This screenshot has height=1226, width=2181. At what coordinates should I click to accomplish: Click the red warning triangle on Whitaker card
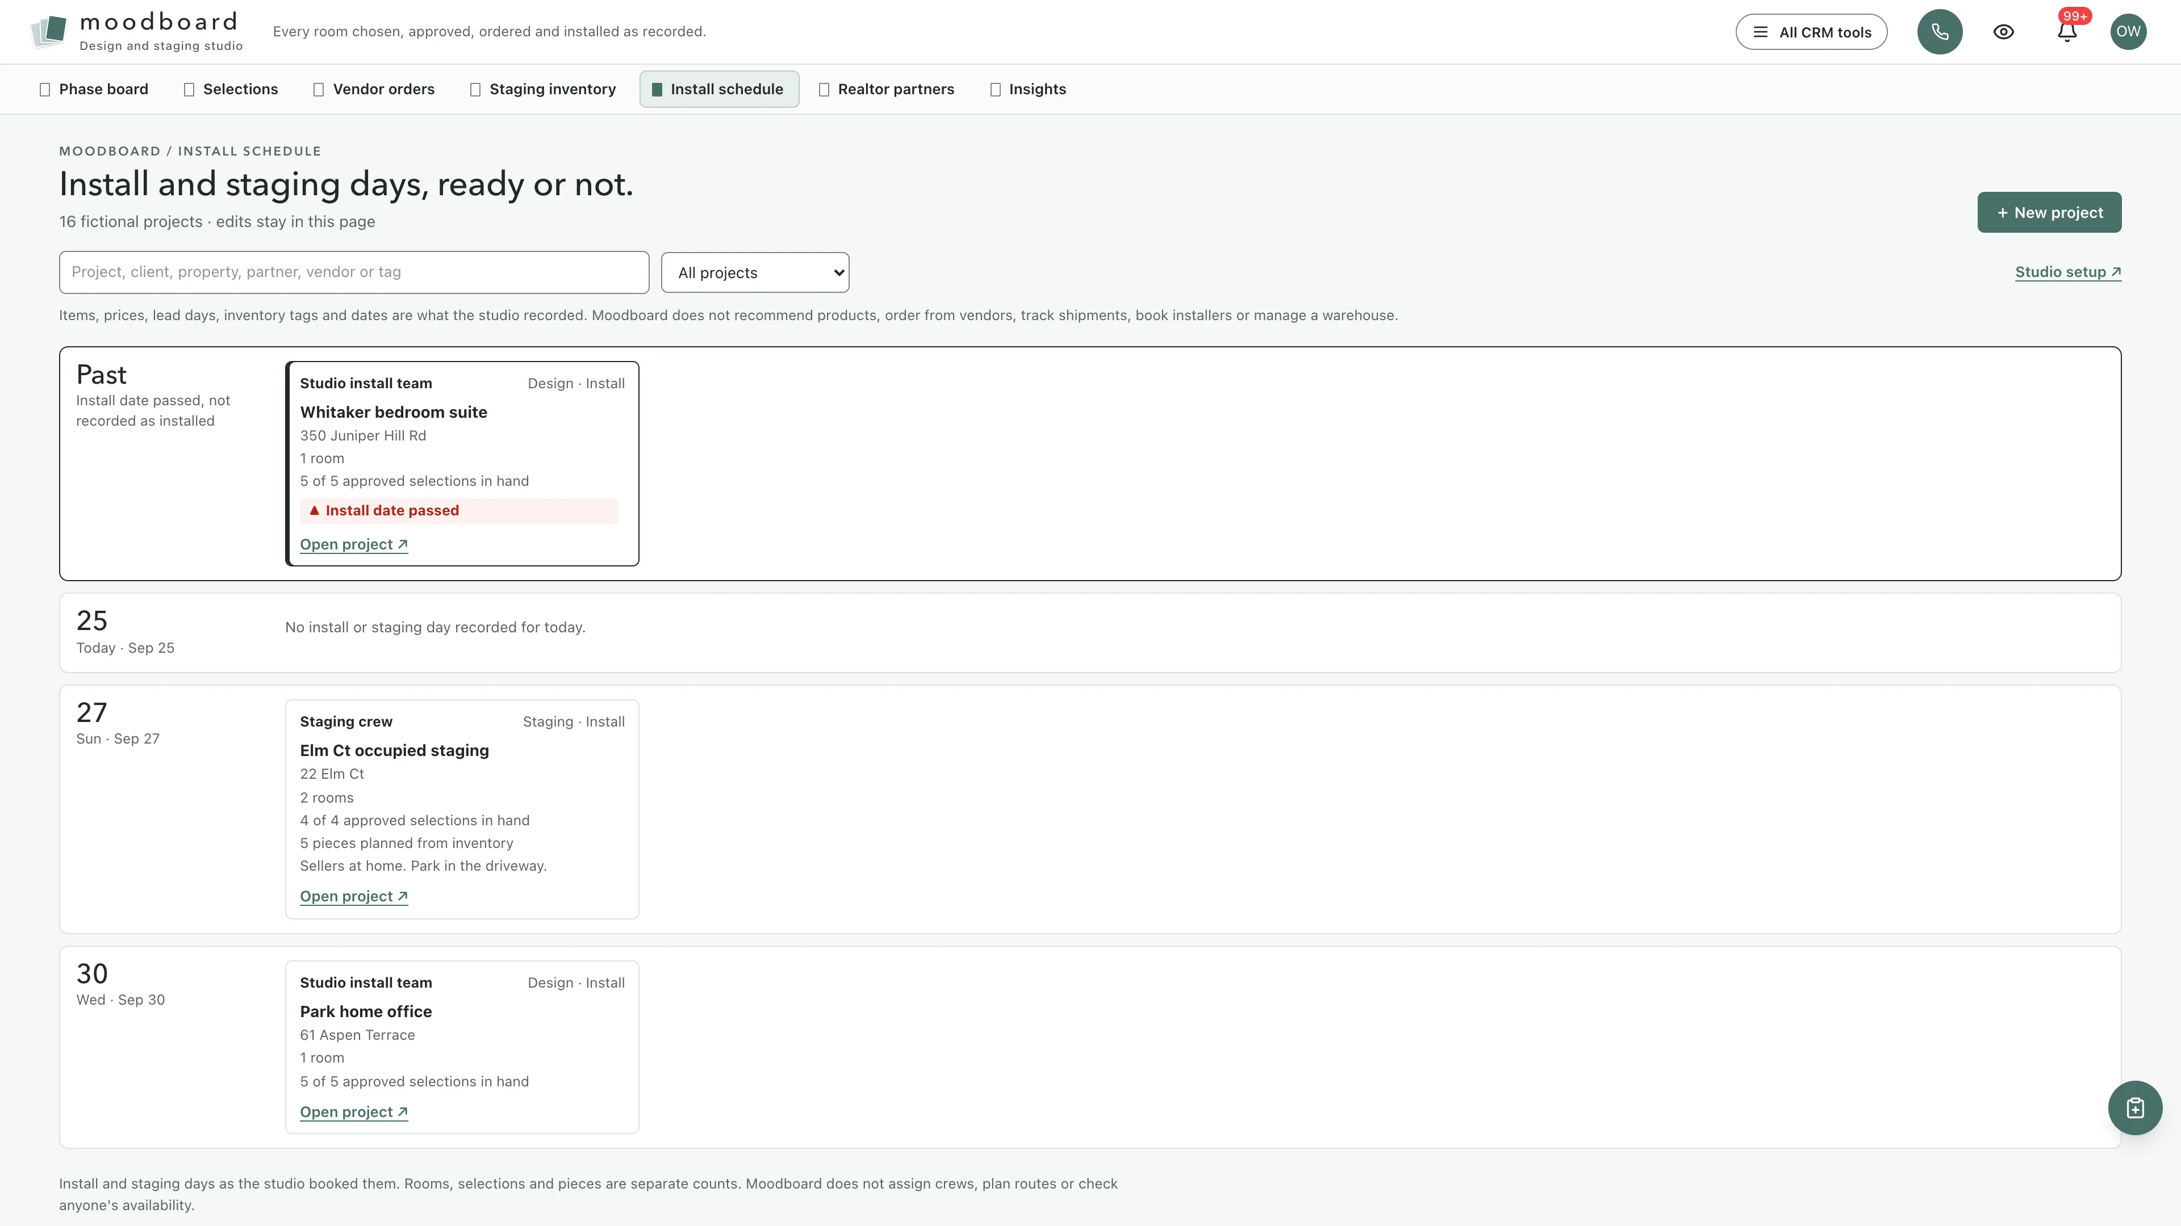314,510
